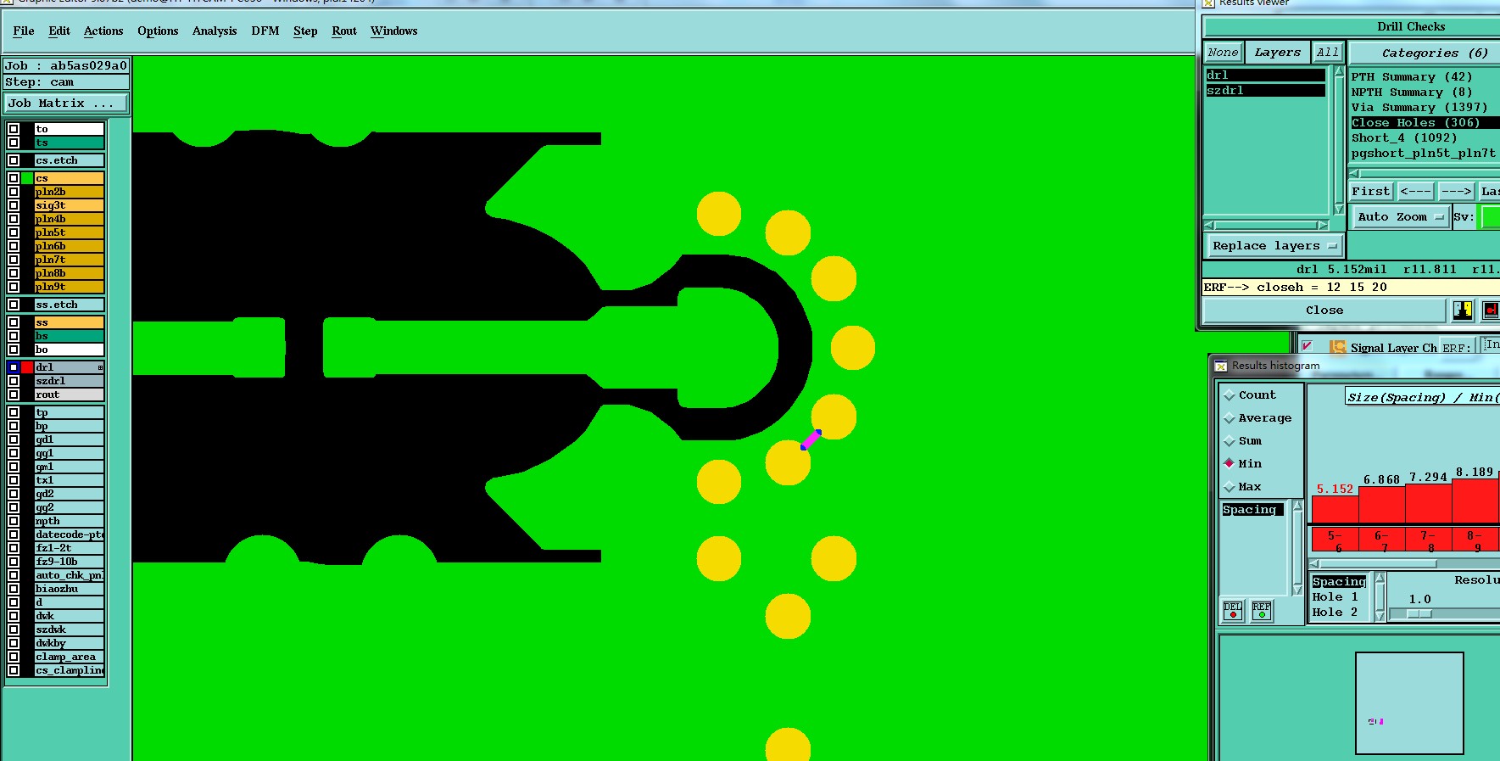
Task: Click the First result button
Action: click(x=1371, y=192)
